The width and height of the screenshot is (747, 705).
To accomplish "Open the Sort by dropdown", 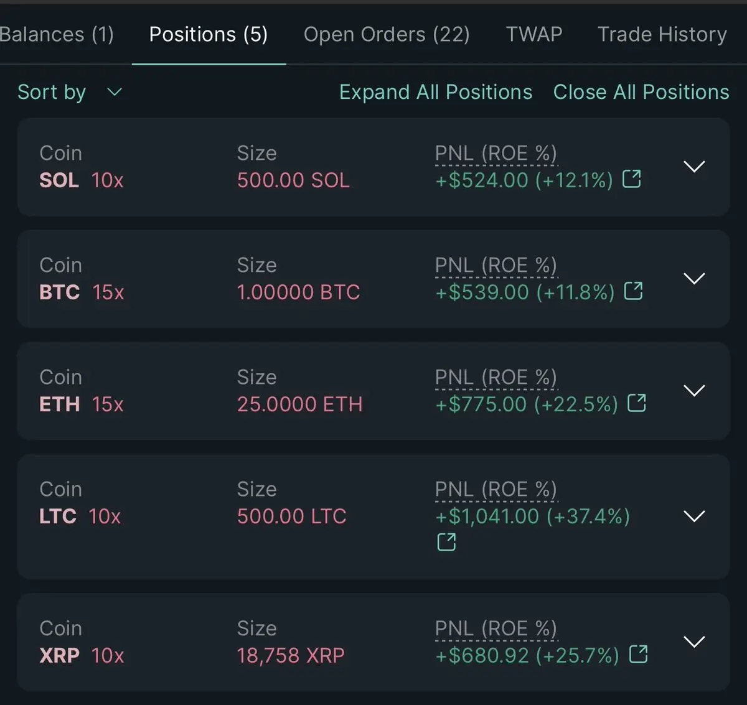I will (69, 92).
